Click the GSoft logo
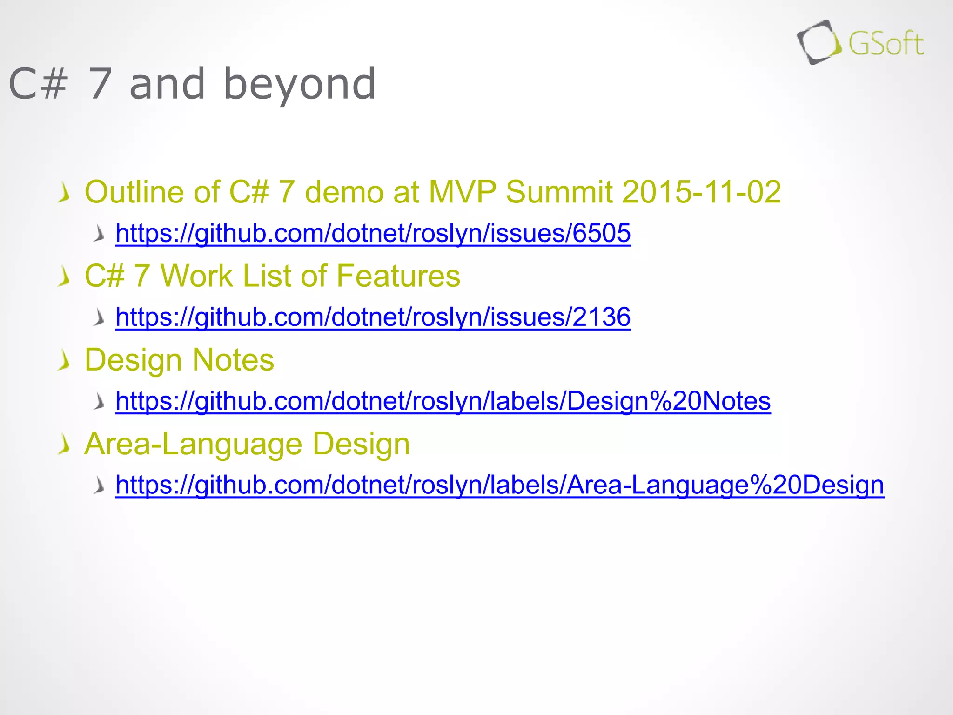 pos(860,42)
